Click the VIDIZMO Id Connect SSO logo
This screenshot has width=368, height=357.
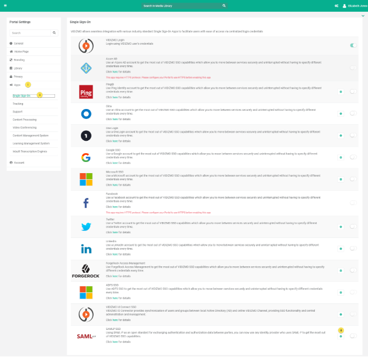coord(86,315)
